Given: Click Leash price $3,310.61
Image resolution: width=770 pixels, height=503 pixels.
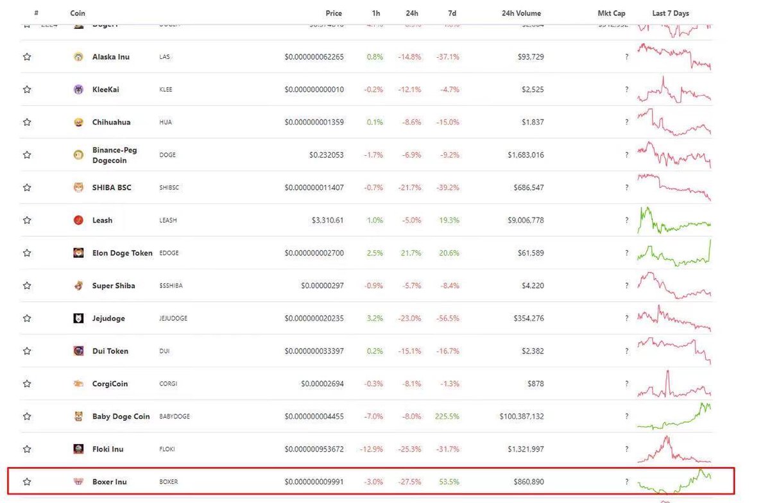Looking at the screenshot, I should click(x=327, y=221).
